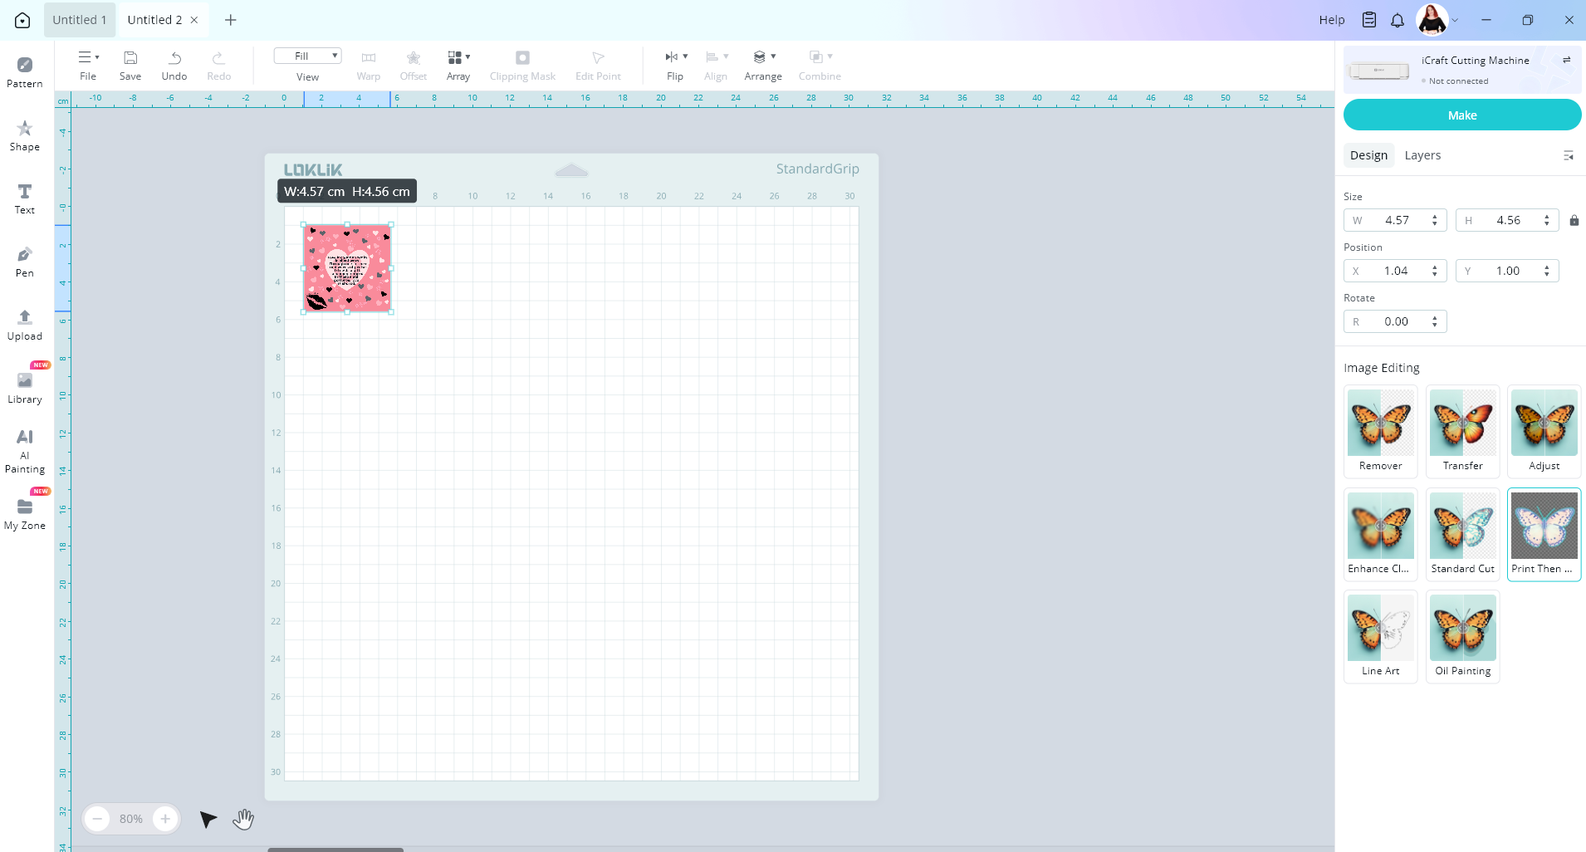The width and height of the screenshot is (1586, 852).
Task: Choose the Pen drawing tool
Action: [25, 262]
